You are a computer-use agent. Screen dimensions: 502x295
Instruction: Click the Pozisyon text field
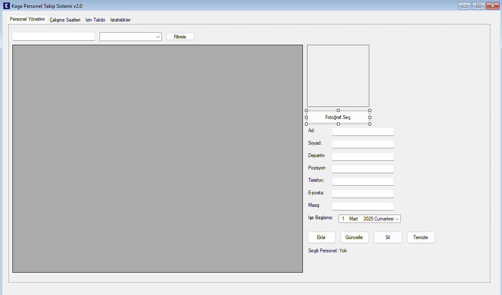pyautogui.click(x=363, y=169)
